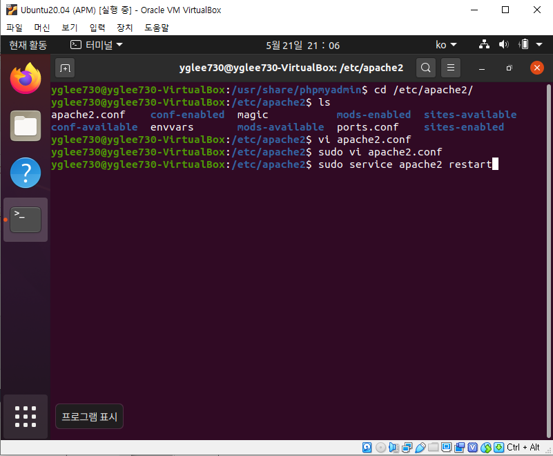This screenshot has height=456, width=553.
Task: Click the mouse integration status icon
Action: (x=485, y=448)
